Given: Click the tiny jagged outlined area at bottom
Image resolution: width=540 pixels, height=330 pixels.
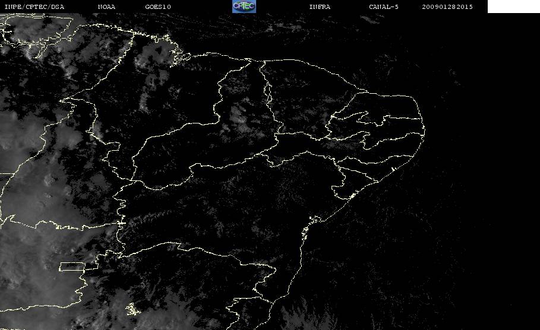Looking at the screenshot, I should coord(133,309).
